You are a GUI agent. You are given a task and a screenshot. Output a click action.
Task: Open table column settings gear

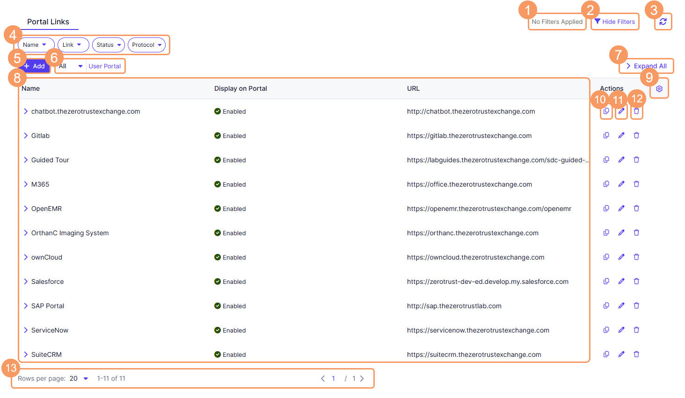(659, 88)
